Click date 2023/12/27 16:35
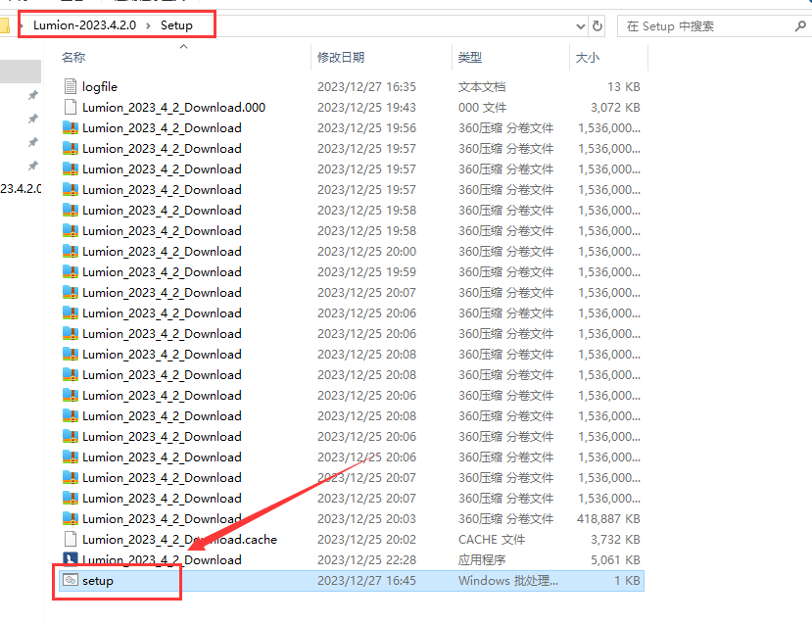 tap(366, 86)
